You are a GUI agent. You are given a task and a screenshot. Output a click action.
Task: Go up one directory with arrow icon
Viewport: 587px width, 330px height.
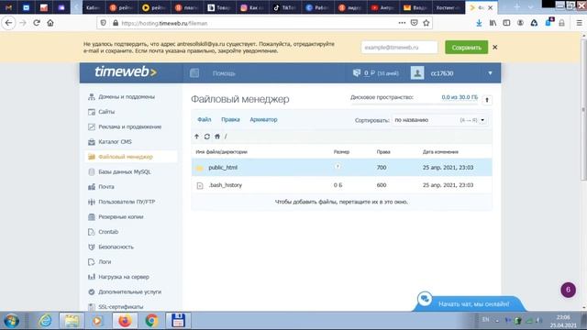196,137
